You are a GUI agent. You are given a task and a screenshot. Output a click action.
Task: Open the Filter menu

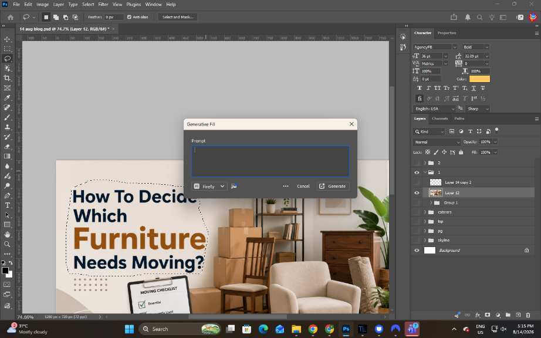coord(103,5)
